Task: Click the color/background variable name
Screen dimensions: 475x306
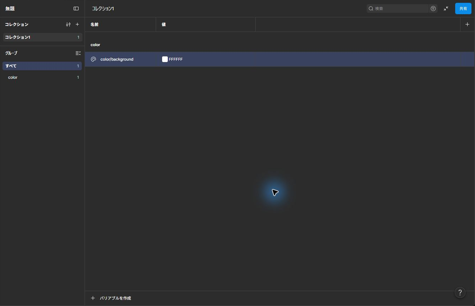Action: (x=117, y=59)
